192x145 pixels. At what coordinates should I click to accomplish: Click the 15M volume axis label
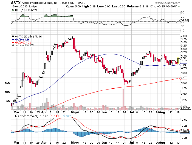coord(8,83)
